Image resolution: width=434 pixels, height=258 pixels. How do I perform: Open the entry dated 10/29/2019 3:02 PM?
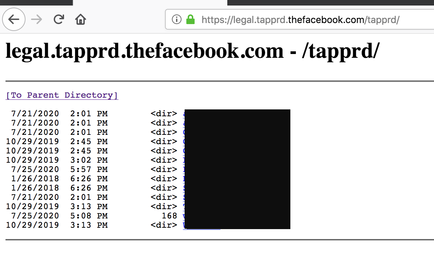click(184, 160)
